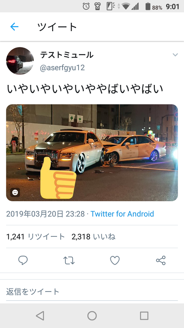Tap the Android back navigation triangle
This screenshot has width=184, height=328.
pos(40,316)
